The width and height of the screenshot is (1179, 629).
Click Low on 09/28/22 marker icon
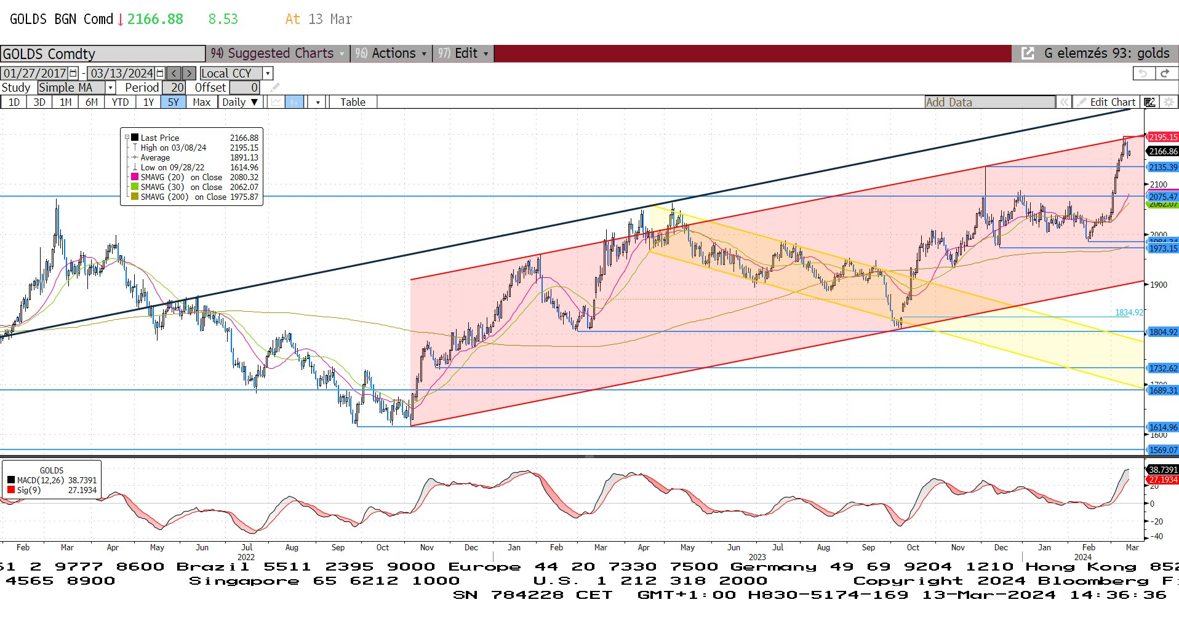(135, 167)
